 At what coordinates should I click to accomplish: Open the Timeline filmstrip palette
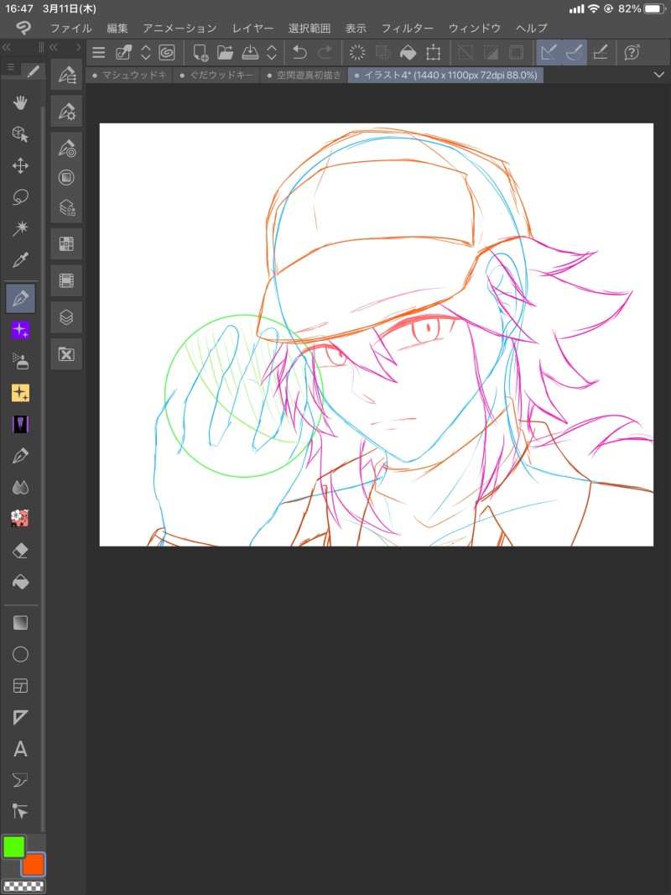pos(67,280)
